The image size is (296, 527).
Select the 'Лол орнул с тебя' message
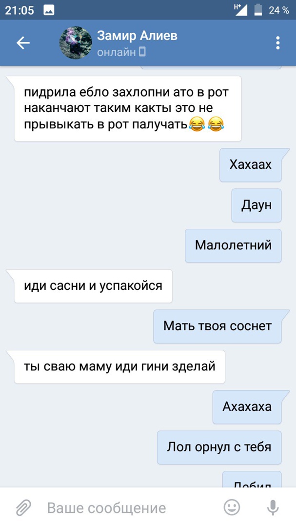coord(219,447)
